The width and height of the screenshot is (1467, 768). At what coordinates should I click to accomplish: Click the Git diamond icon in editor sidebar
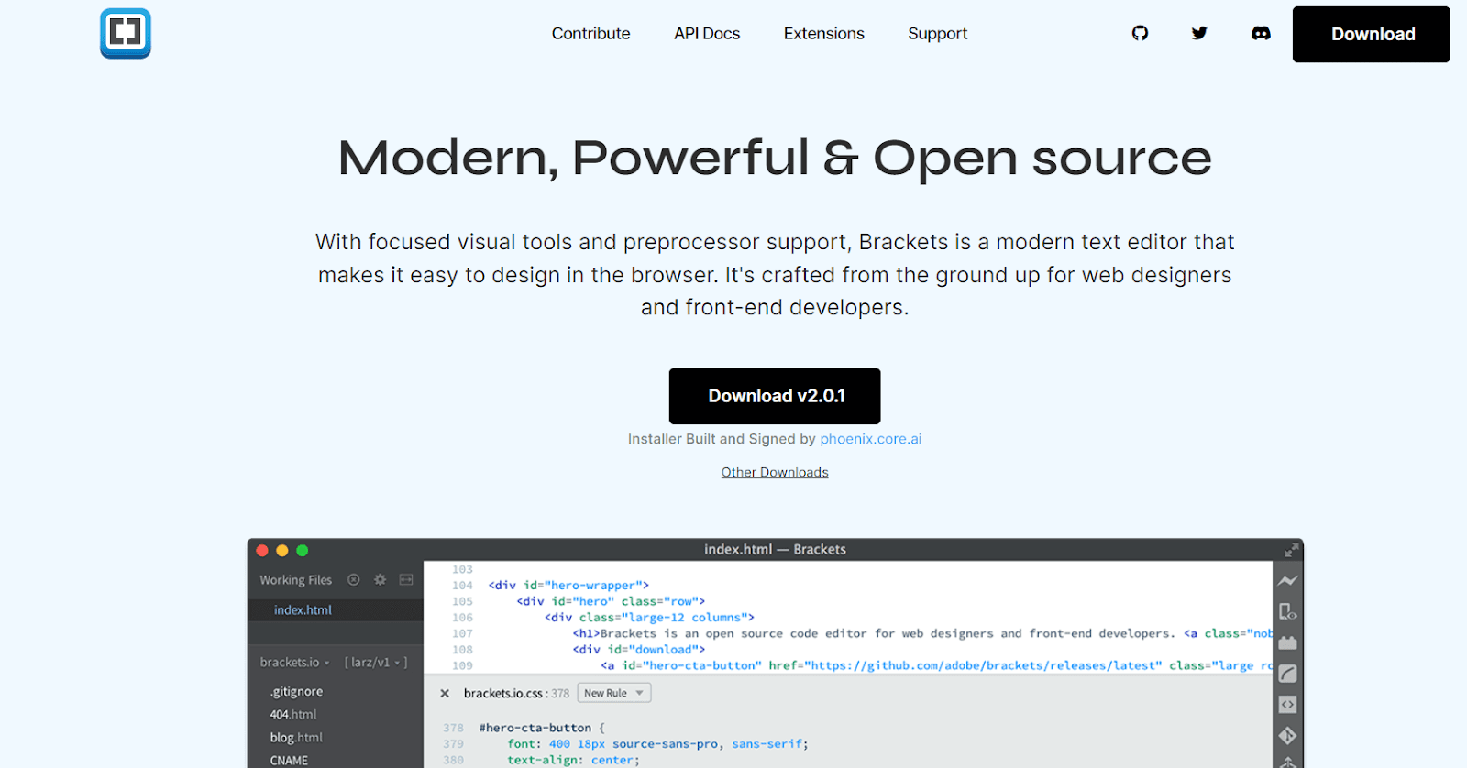[x=1287, y=736]
